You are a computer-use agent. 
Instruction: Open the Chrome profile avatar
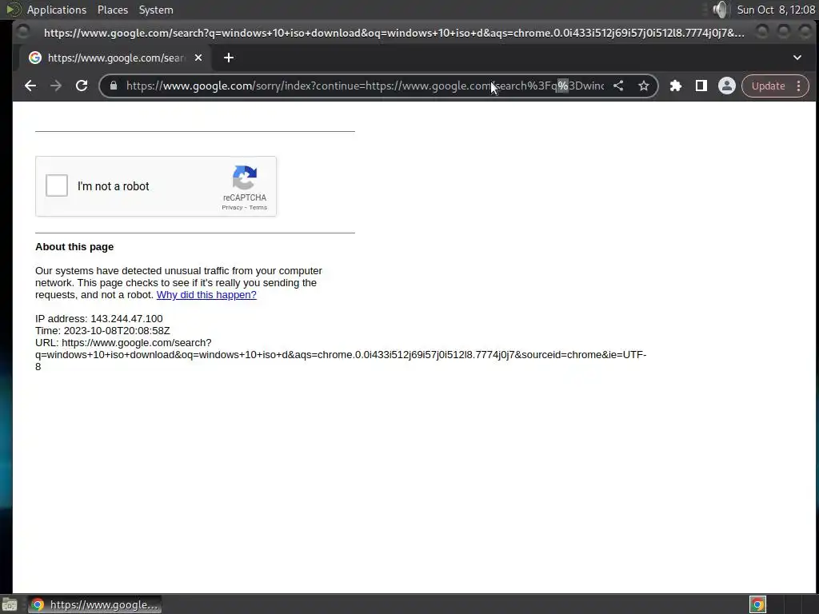[x=726, y=86]
